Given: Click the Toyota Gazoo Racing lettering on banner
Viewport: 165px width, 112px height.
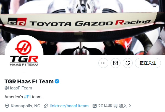Looking at the screenshot, I should [90, 23].
